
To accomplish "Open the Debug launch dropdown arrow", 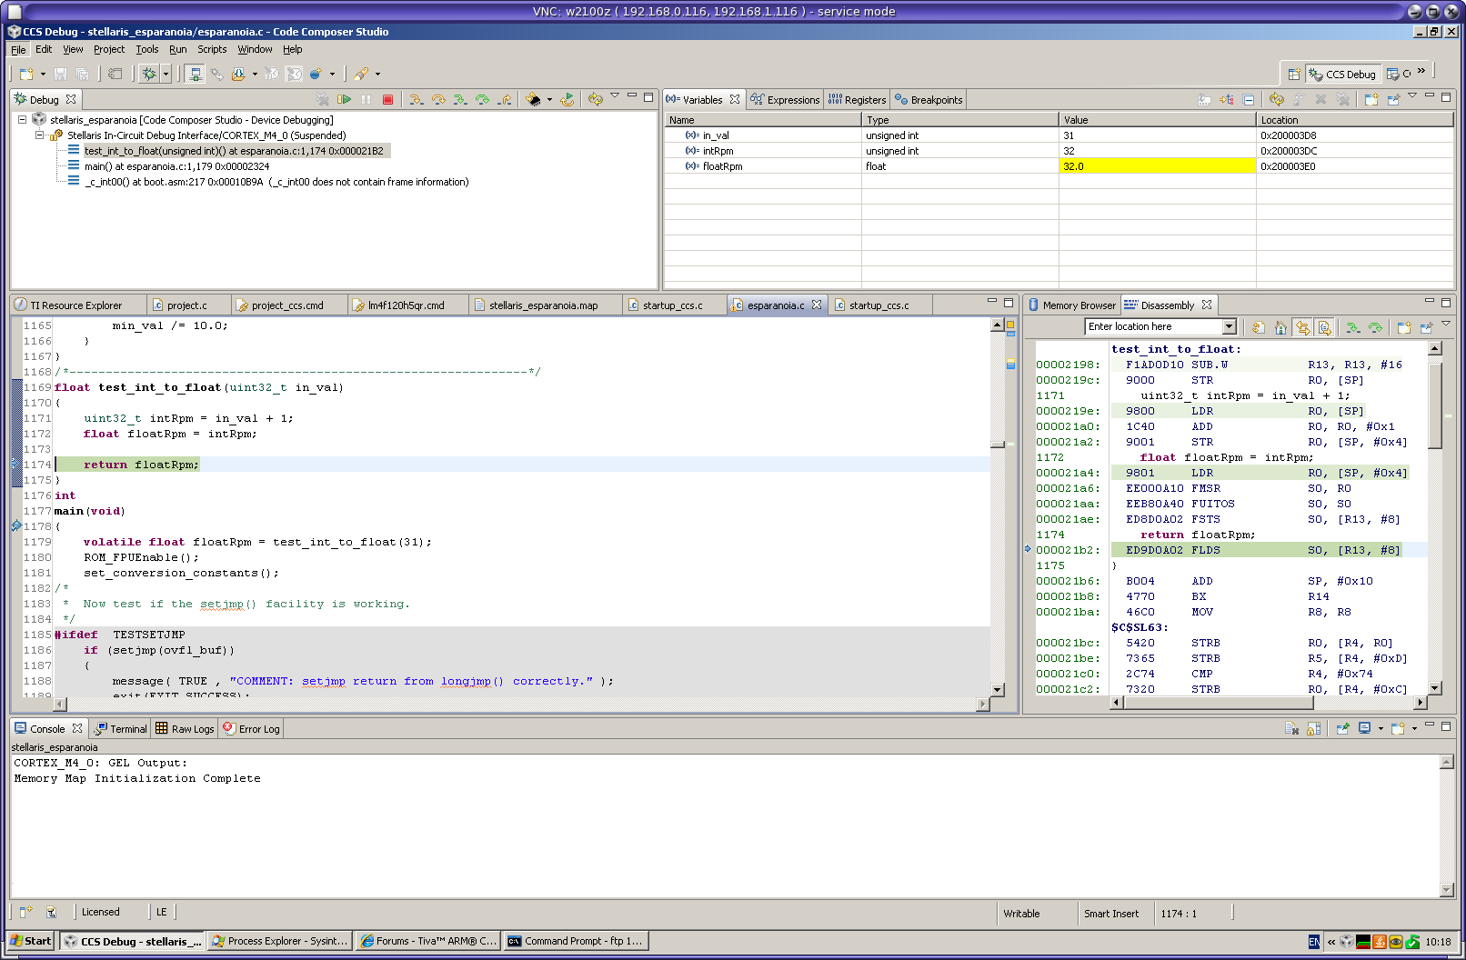I will click(166, 74).
